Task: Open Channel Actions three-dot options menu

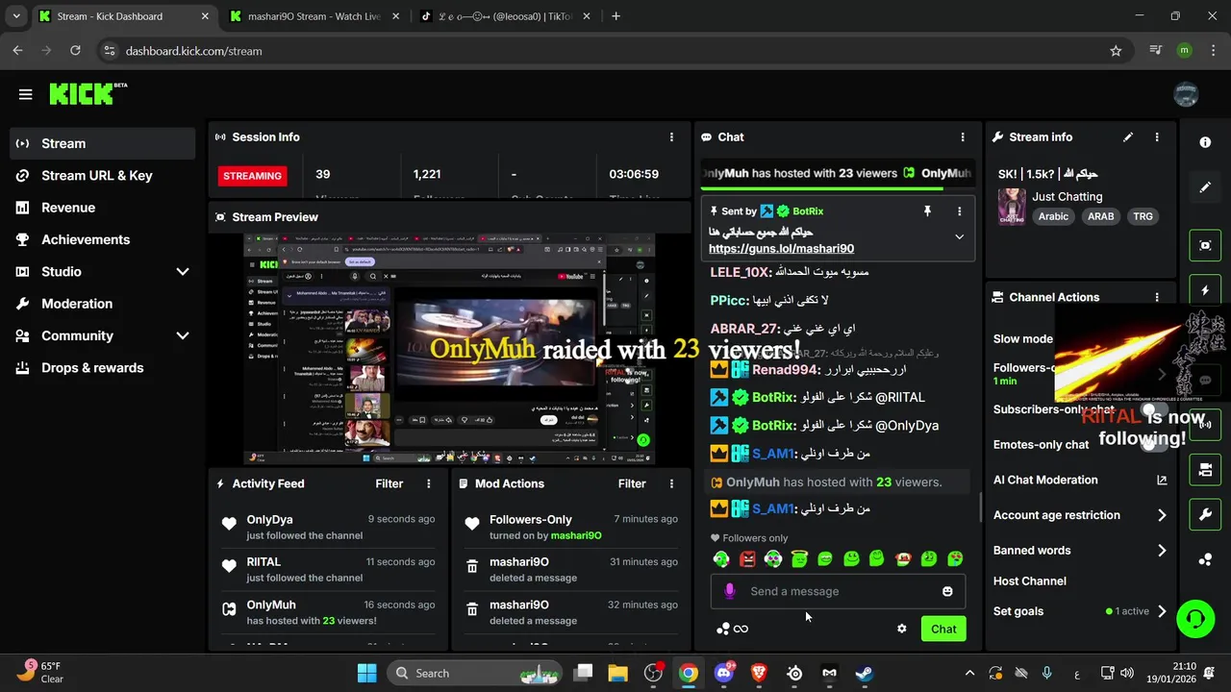Action: (x=1157, y=298)
